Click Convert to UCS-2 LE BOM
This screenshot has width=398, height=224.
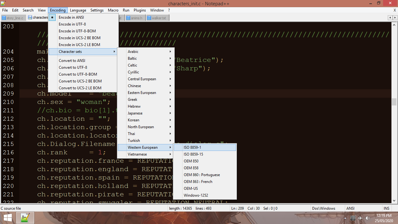pyautogui.click(x=83, y=88)
